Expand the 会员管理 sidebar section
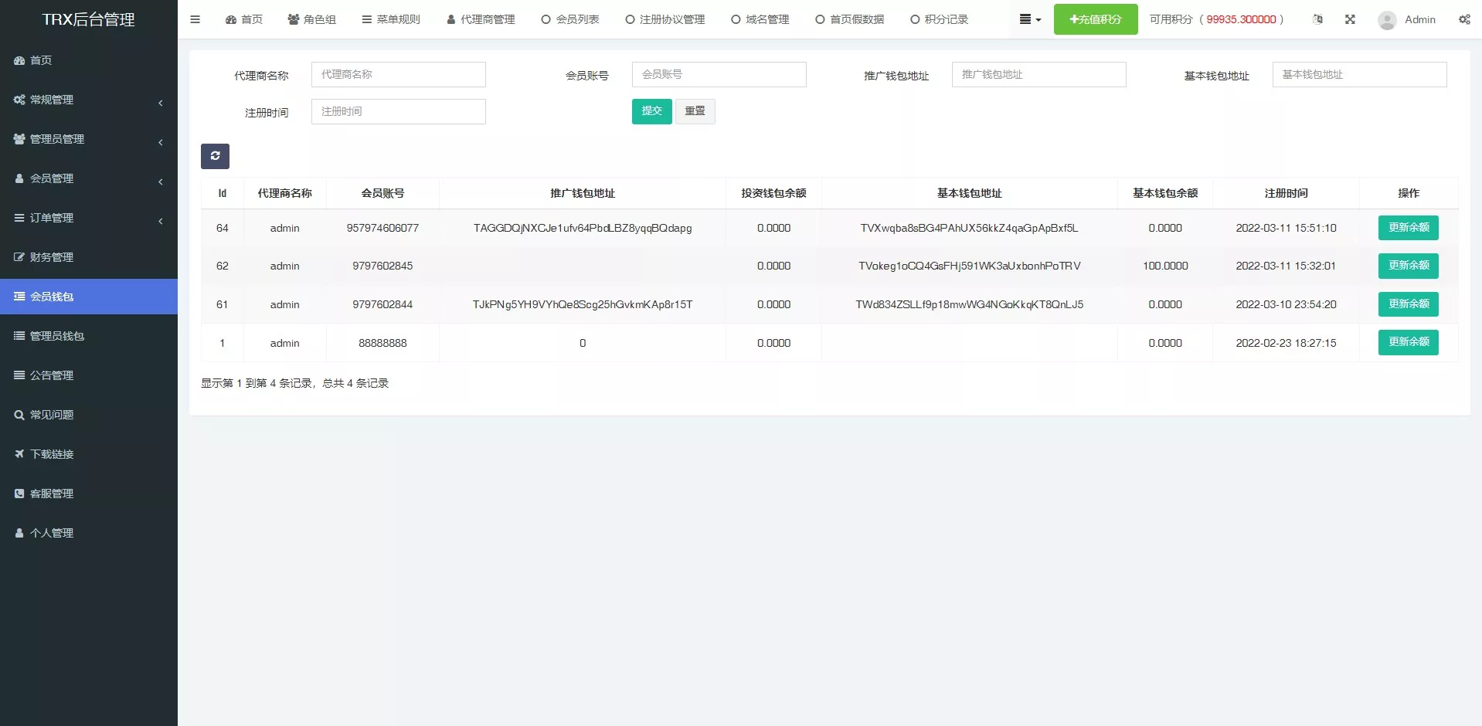 (x=52, y=178)
